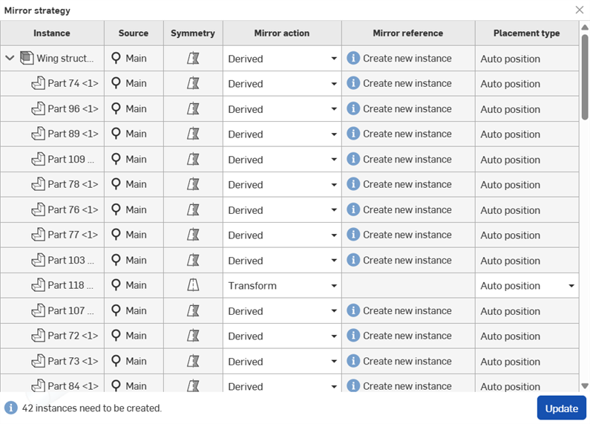Click Create new instance for Part 107
Viewport: 590px width, 424px height.
point(407,311)
